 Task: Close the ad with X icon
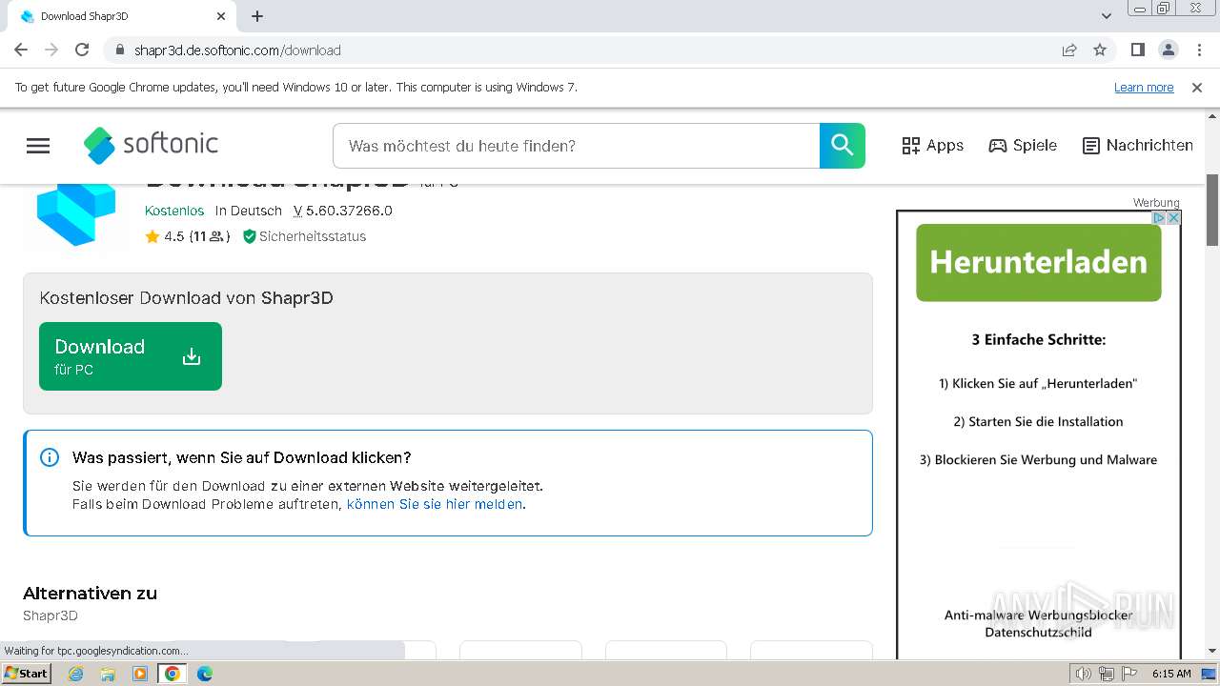point(1174,218)
